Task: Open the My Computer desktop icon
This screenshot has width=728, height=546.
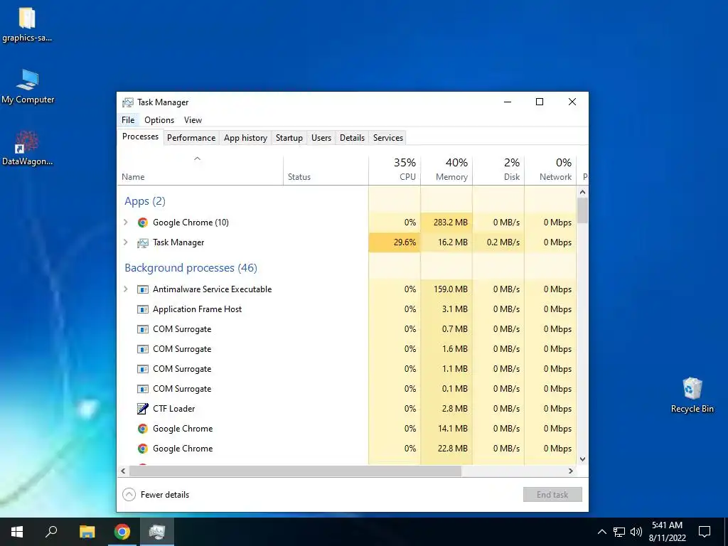Action: coord(28,86)
